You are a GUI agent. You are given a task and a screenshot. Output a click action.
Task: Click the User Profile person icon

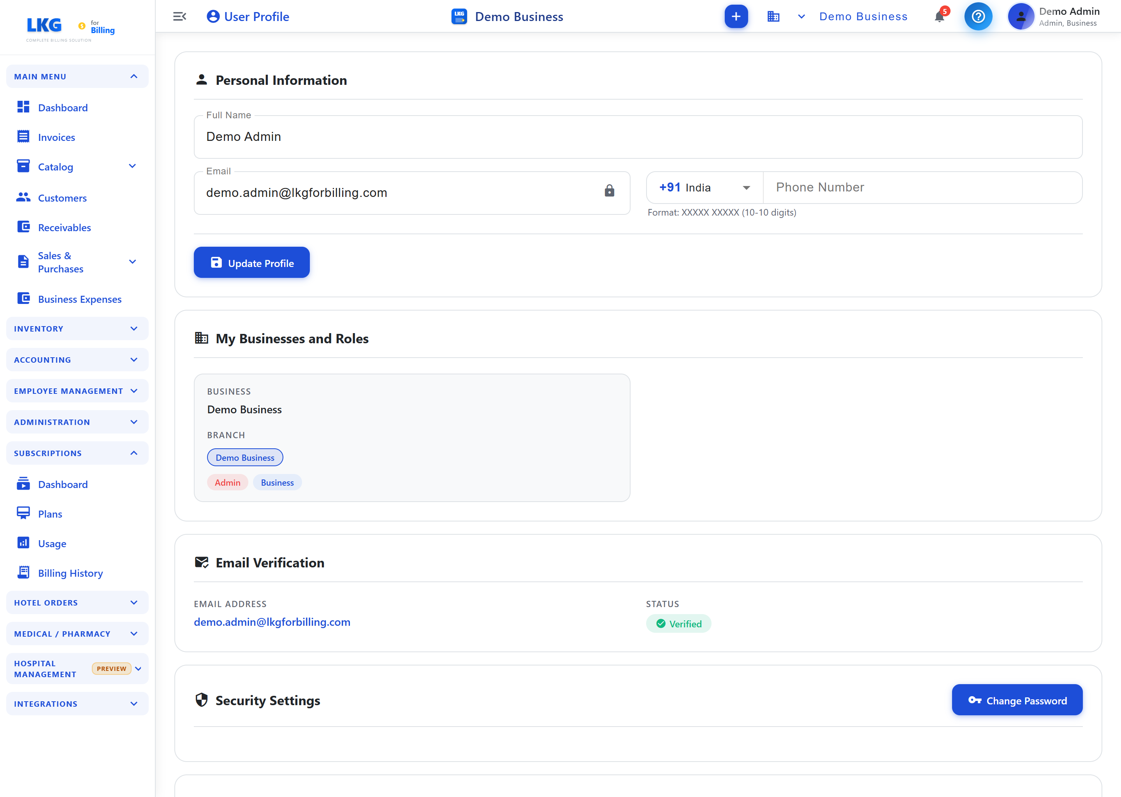tap(213, 17)
